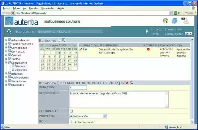The height and width of the screenshot is (130, 198).
Task: Click the Duración column header
Action: coord(90,45)
